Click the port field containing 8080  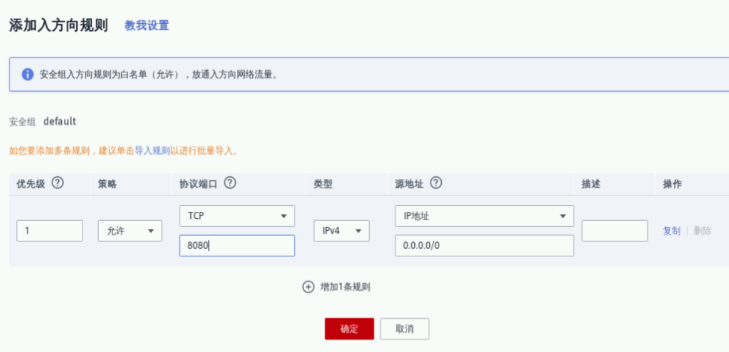tap(237, 246)
